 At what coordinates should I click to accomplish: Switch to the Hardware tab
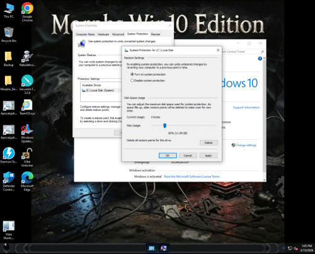point(103,34)
